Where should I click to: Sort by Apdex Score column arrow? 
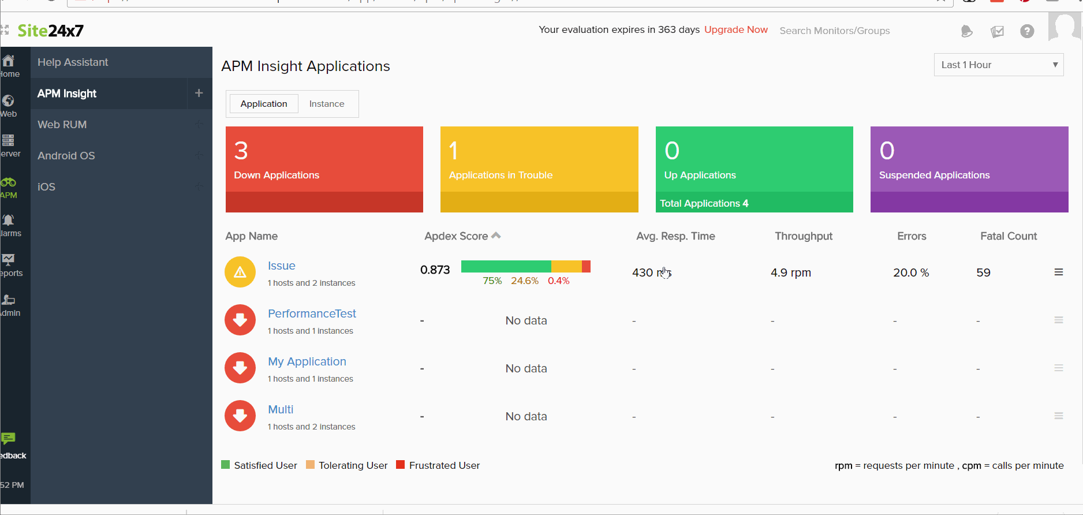tap(496, 236)
